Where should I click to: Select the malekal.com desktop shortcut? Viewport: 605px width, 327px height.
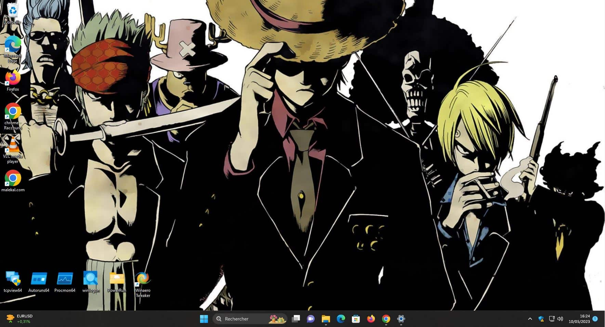(x=13, y=181)
